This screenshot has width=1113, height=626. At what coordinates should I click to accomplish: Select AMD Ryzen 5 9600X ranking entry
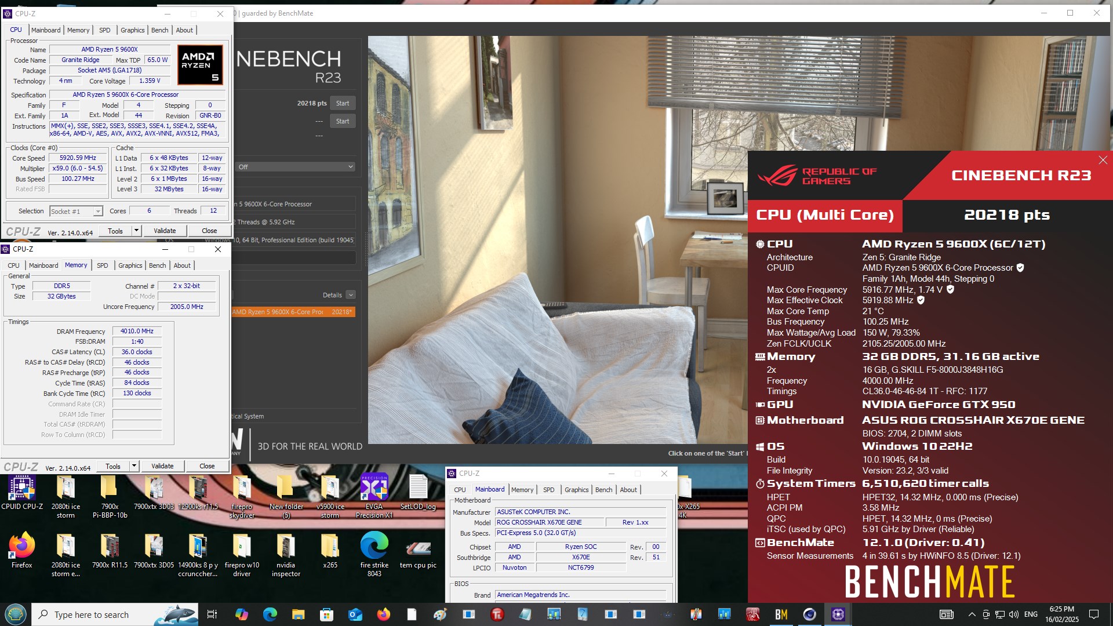click(293, 312)
